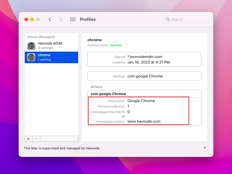Click the 'Installed' field label

[x=119, y=62]
